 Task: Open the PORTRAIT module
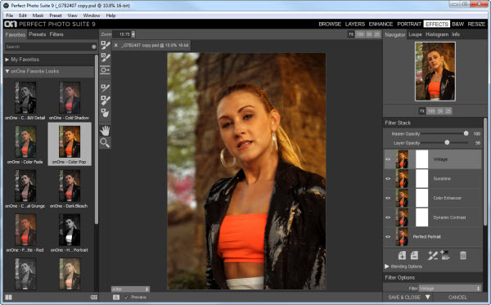pyautogui.click(x=409, y=24)
